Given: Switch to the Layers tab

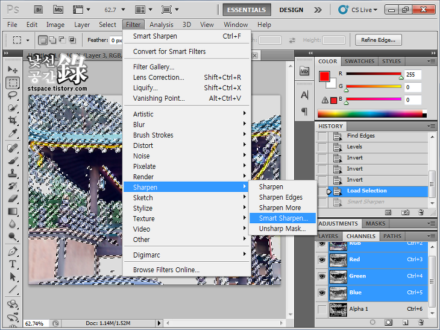Looking at the screenshot, I should tap(328, 236).
